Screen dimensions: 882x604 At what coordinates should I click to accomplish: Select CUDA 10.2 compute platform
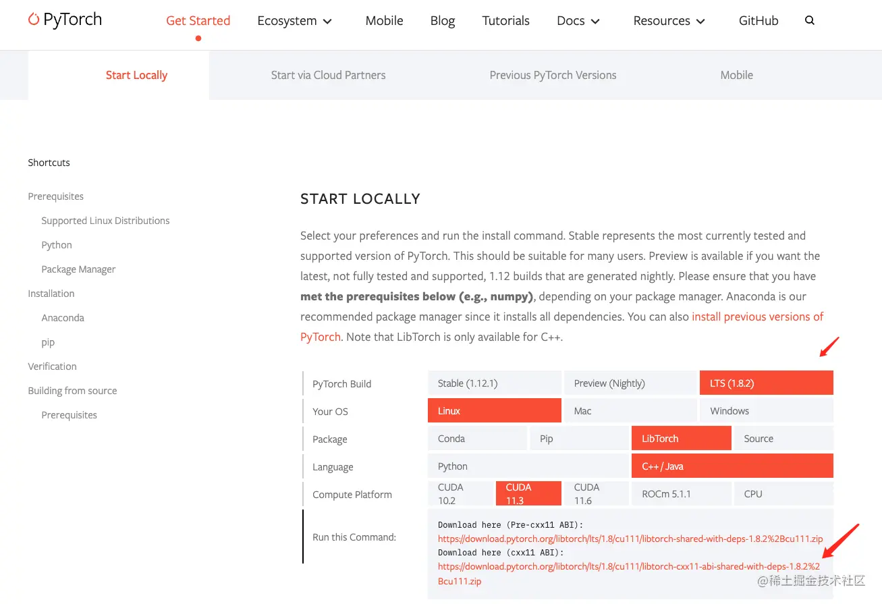(x=460, y=493)
